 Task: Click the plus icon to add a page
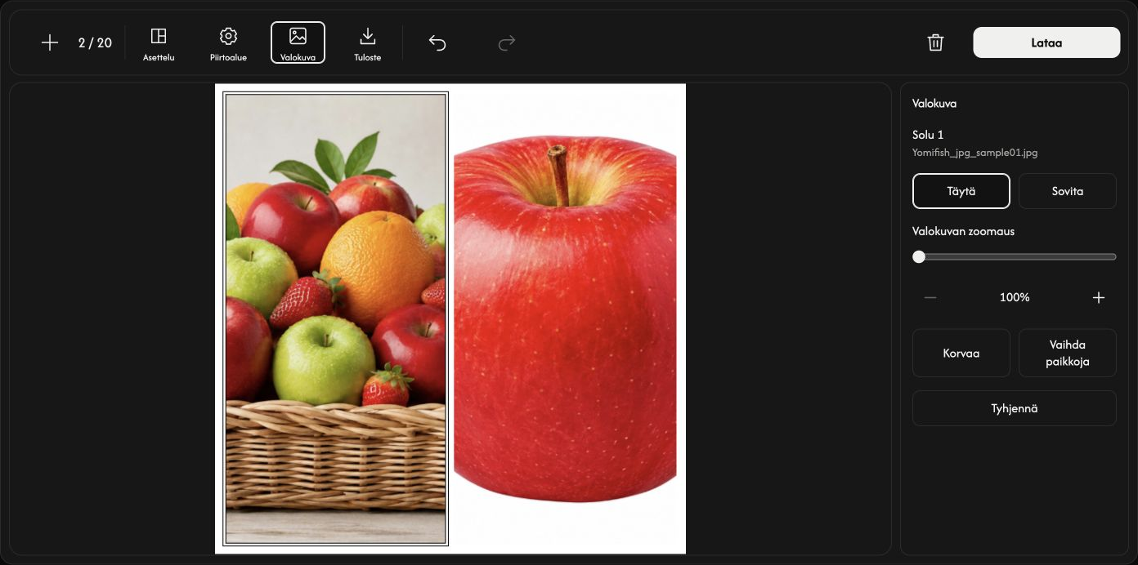click(x=50, y=42)
